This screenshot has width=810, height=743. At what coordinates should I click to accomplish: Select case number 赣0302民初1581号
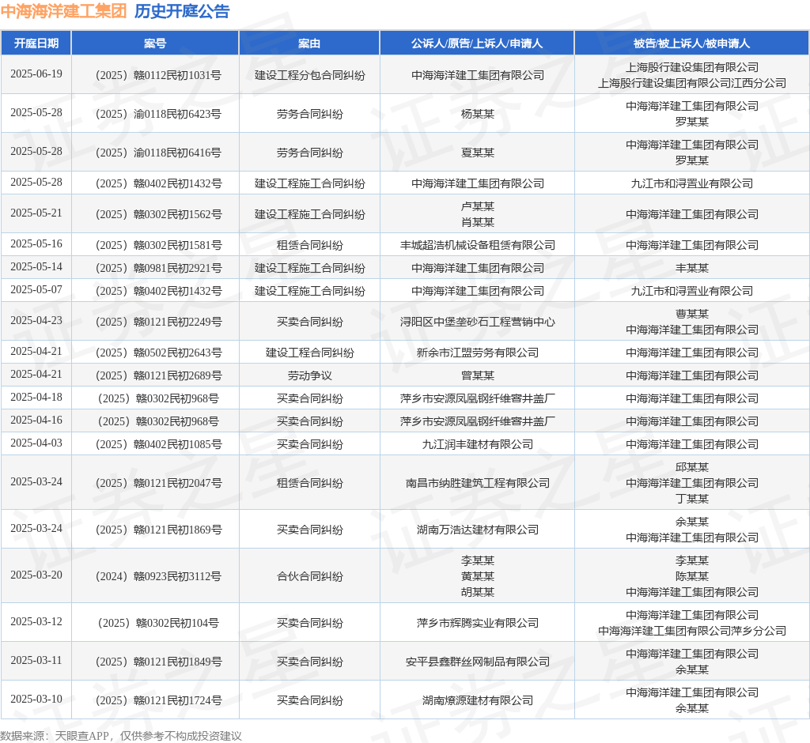tap(158, 245)
